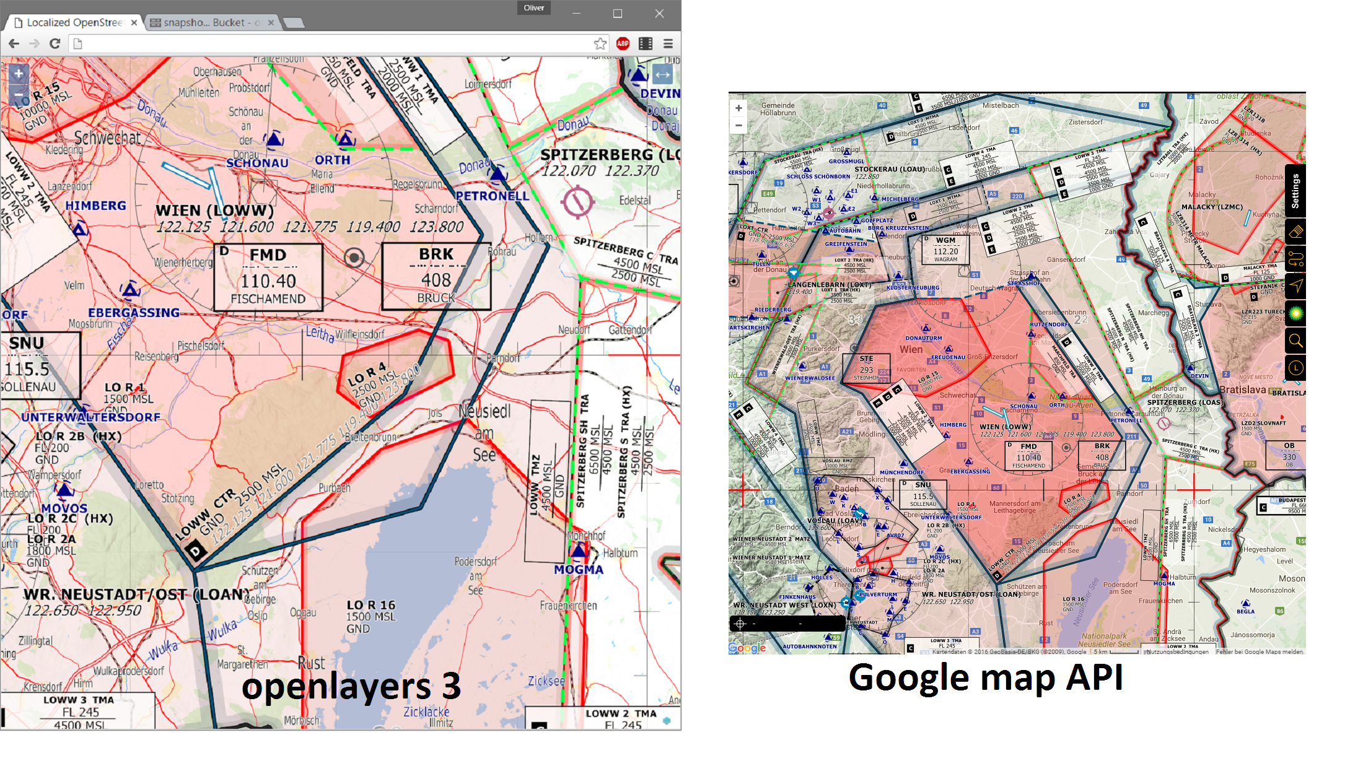
Task: Click the navigation arrow location icon
Action: 1295,285
